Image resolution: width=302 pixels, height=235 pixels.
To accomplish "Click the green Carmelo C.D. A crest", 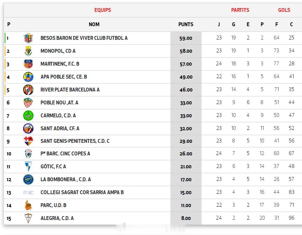I will pyautogui.click(x=28, y=116).
